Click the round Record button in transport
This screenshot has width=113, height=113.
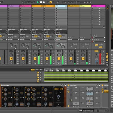tap(44, 2)
